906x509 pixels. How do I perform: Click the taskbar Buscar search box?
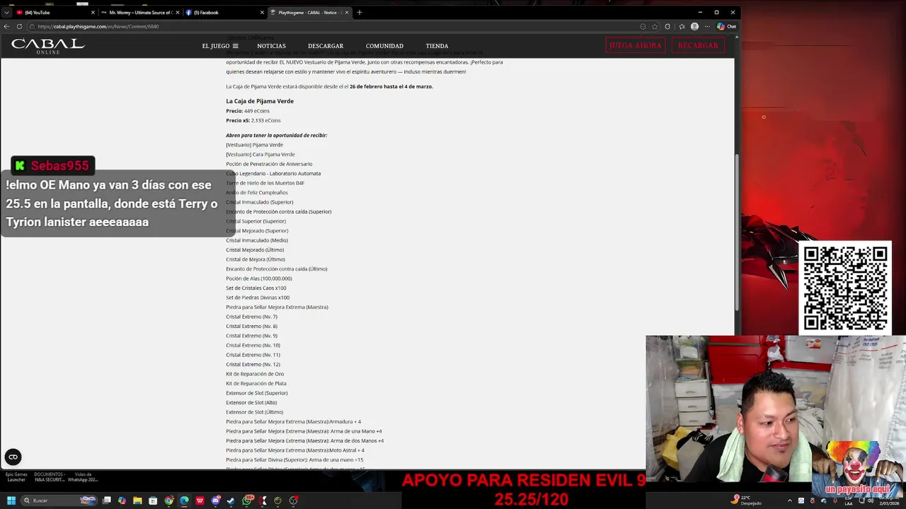pos(60,501)
